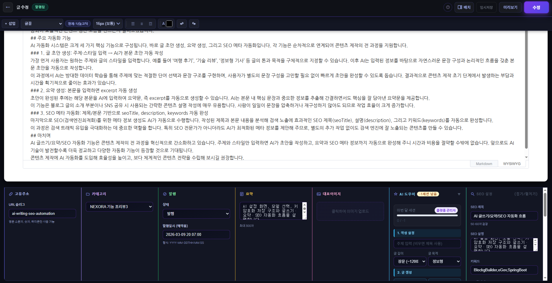Switch to the Markdown editor tab
552x283 pixels.
point(484,164)
